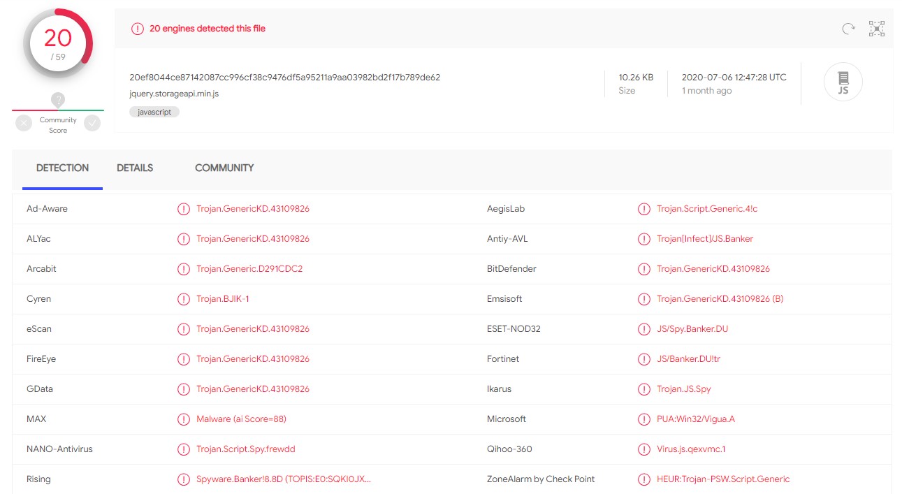Image resolution: width=902 pixels, height=494 pixels.
Task: Click the GData engine name
Action: 40,389
